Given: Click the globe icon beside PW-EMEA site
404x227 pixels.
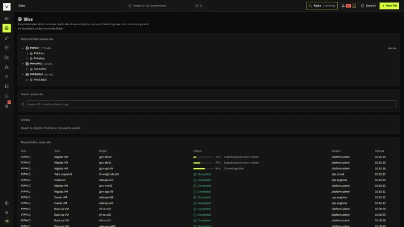Looking at the screenshot, I should pyautogui.click(x=27, y=75).
